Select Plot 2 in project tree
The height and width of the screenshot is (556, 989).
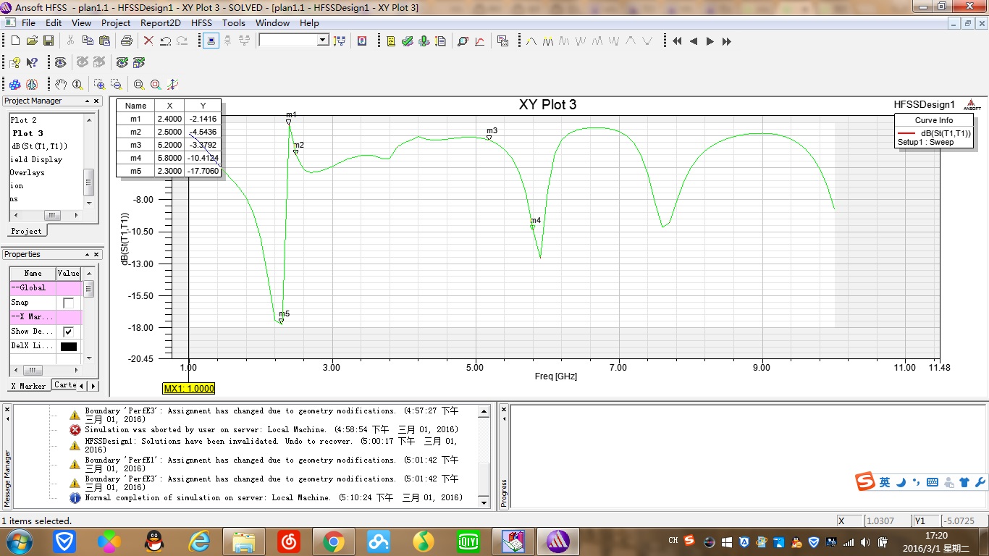[x=23, y=120]
